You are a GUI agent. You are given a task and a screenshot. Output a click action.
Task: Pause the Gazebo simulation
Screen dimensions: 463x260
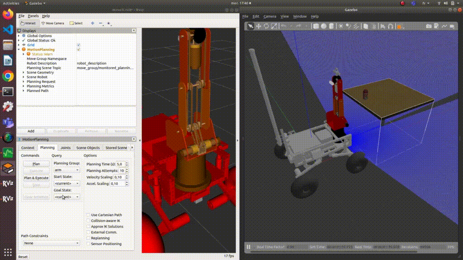pyautogui.click(x=248, y=247)
